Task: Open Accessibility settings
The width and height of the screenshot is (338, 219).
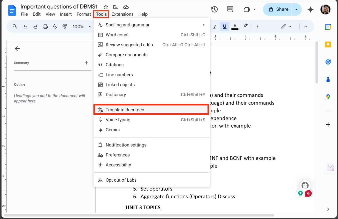Action: pyautogui.click(x=152, y=165)
